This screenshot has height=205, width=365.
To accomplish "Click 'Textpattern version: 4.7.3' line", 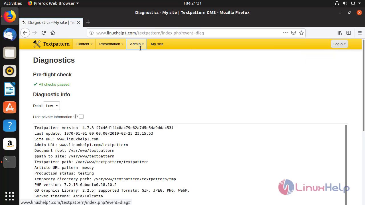I will tap(104, 128).
